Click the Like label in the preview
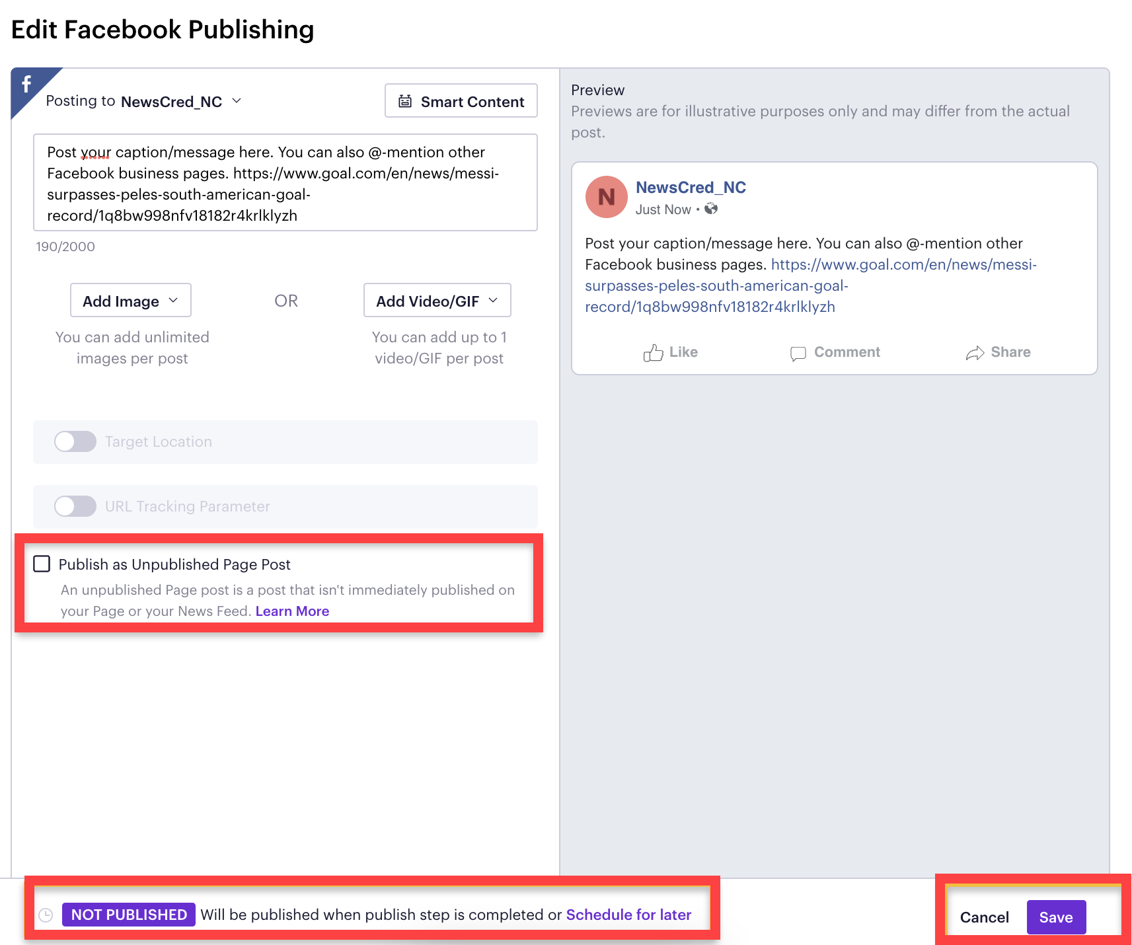 (683, 352)
